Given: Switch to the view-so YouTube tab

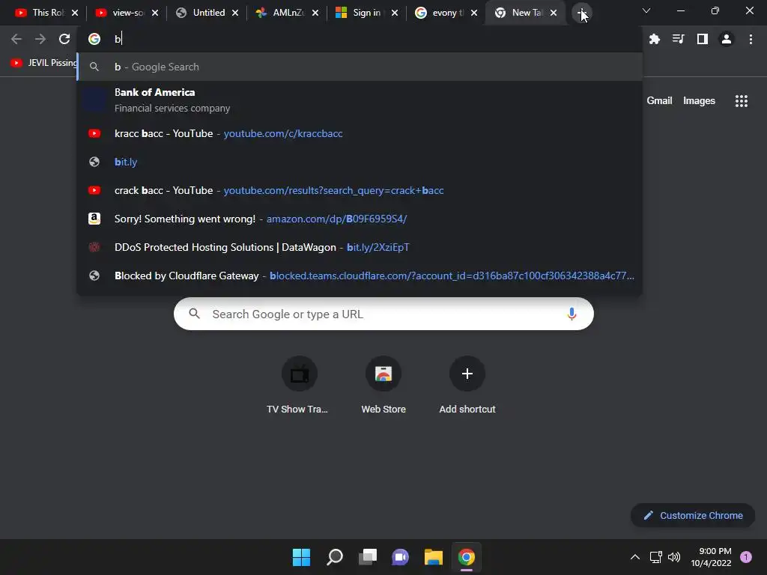Looking at the screenshot, I should [122, 13].
